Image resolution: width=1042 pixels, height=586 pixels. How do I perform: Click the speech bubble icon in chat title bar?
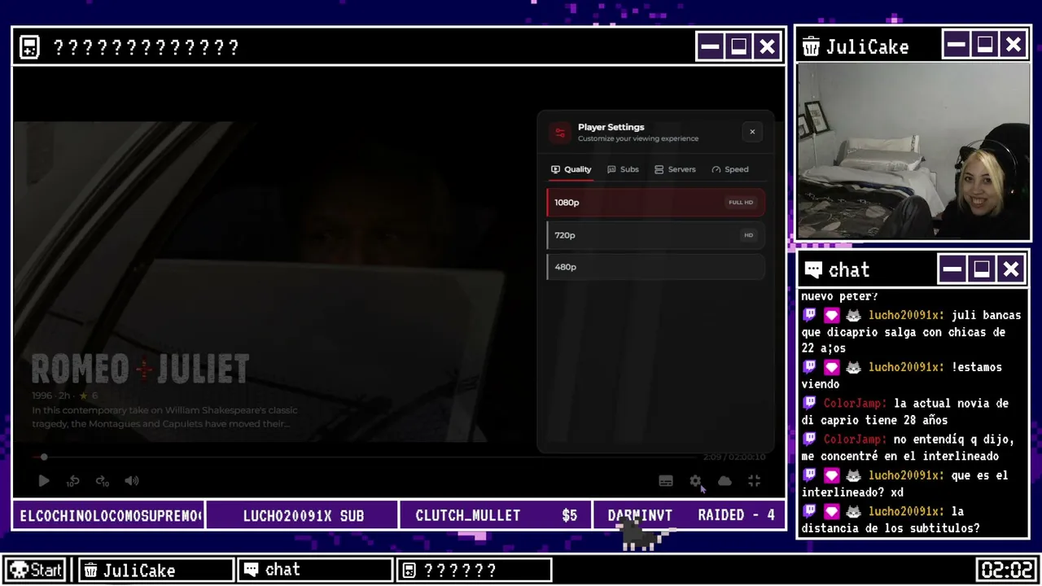(x=812, y=269)
